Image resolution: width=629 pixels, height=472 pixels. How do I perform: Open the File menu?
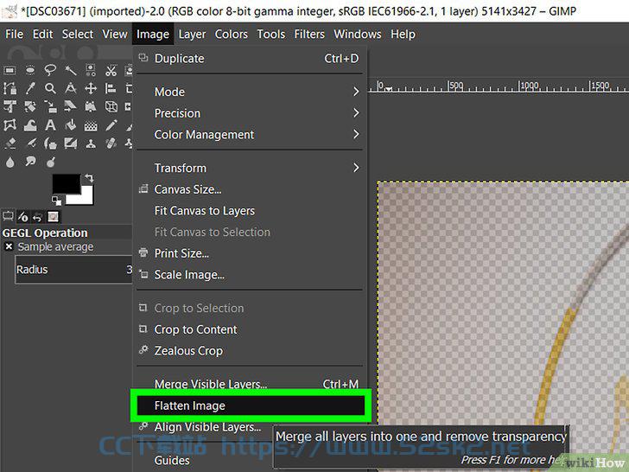pyautogui.click(x=14, y=34)
